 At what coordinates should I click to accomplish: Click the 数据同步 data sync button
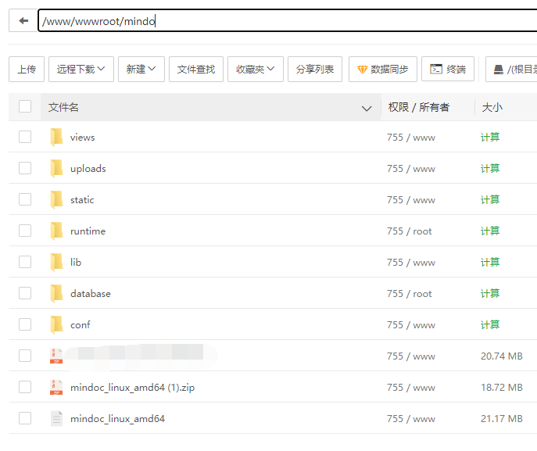(382, 70)
